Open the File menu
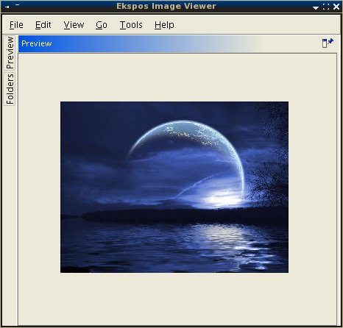 pos(16,25)
